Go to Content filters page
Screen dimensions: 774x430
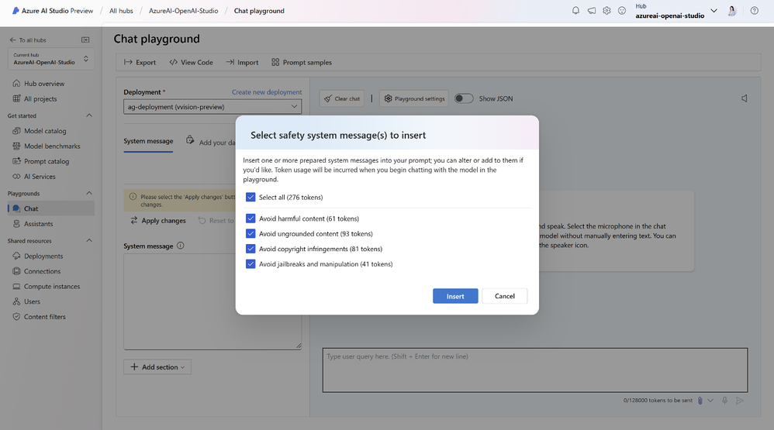[45, 317]
